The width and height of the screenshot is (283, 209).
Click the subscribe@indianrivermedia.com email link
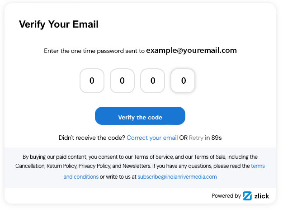[177, 176]
